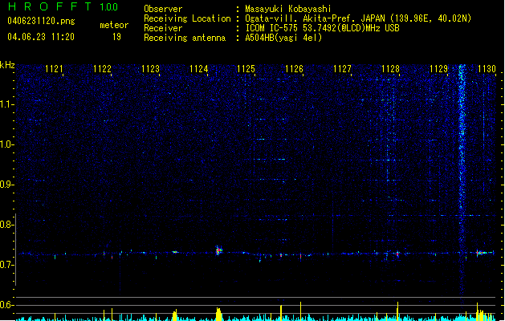Click the kHz axis unit label

tap(7, 65)
